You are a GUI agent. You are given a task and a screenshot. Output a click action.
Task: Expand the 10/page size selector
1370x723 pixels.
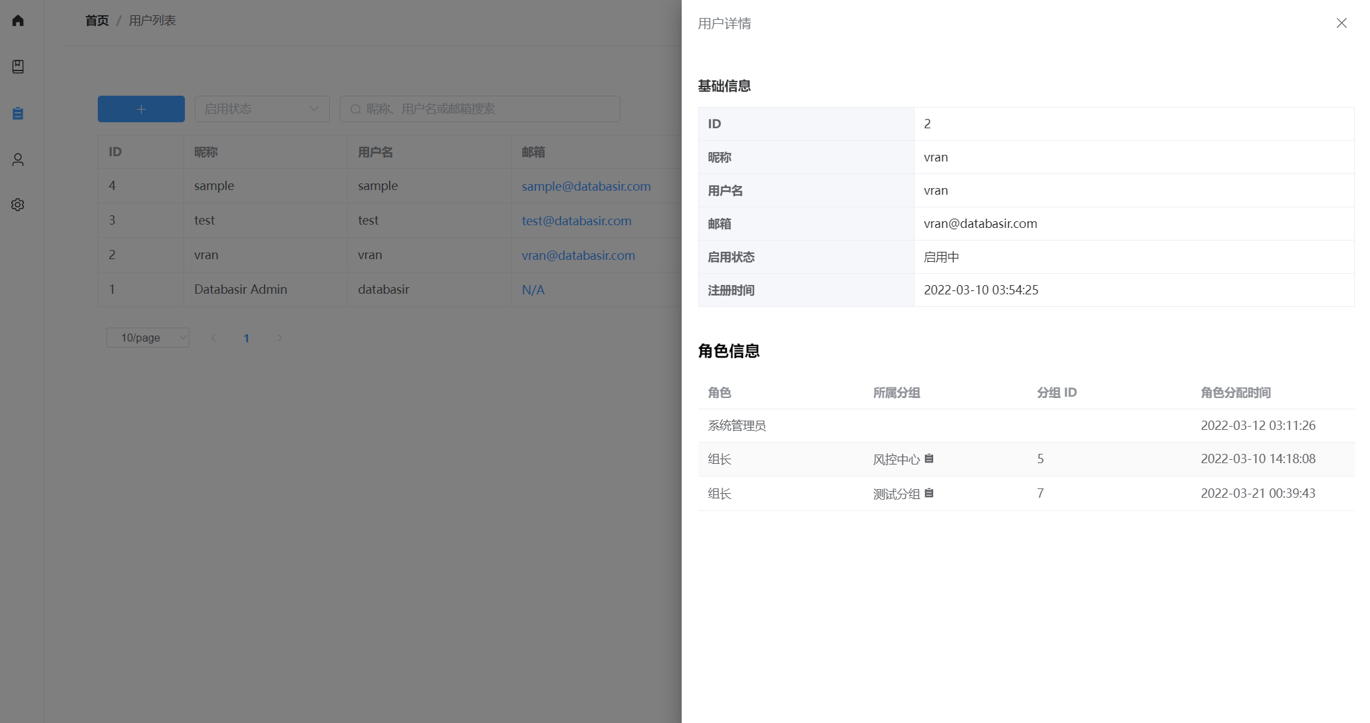point(148,338)
